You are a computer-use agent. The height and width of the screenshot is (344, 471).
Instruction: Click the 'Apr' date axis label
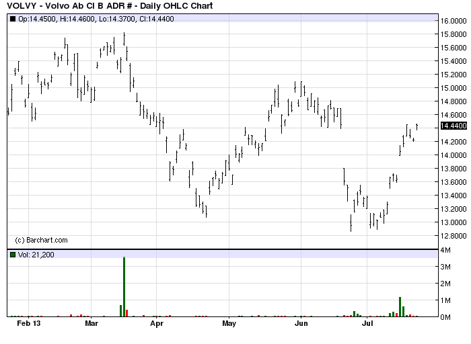(x=157, y=323)
